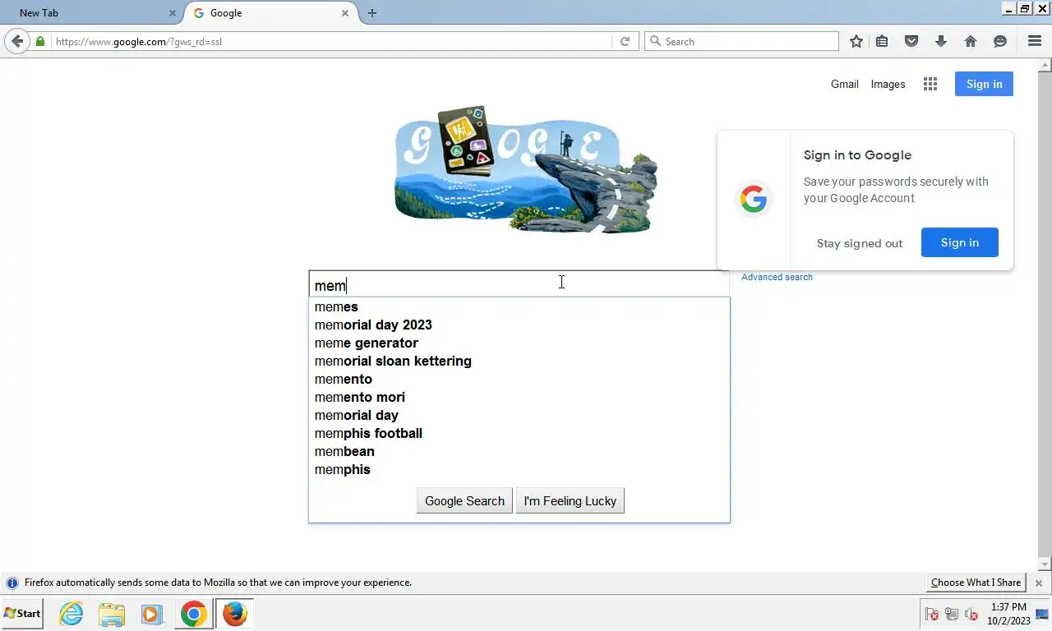Screen dimensions: 1052x631
Task: Click I'm Feeling Lucky button
Action: coord(570,501)
